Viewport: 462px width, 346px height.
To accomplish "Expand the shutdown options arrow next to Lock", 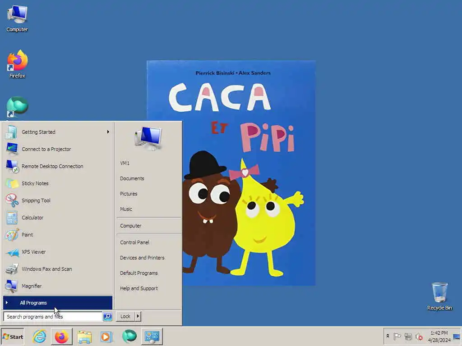I will point(138,316).
